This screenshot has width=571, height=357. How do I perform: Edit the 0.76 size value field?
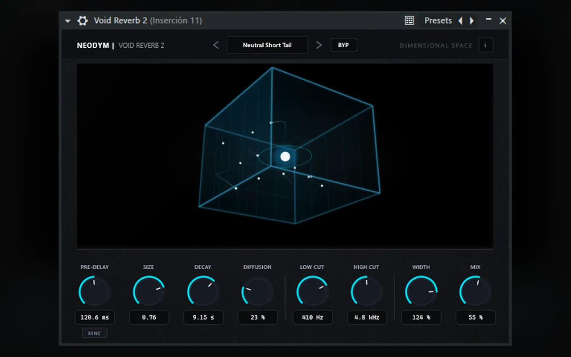[149, 317]
